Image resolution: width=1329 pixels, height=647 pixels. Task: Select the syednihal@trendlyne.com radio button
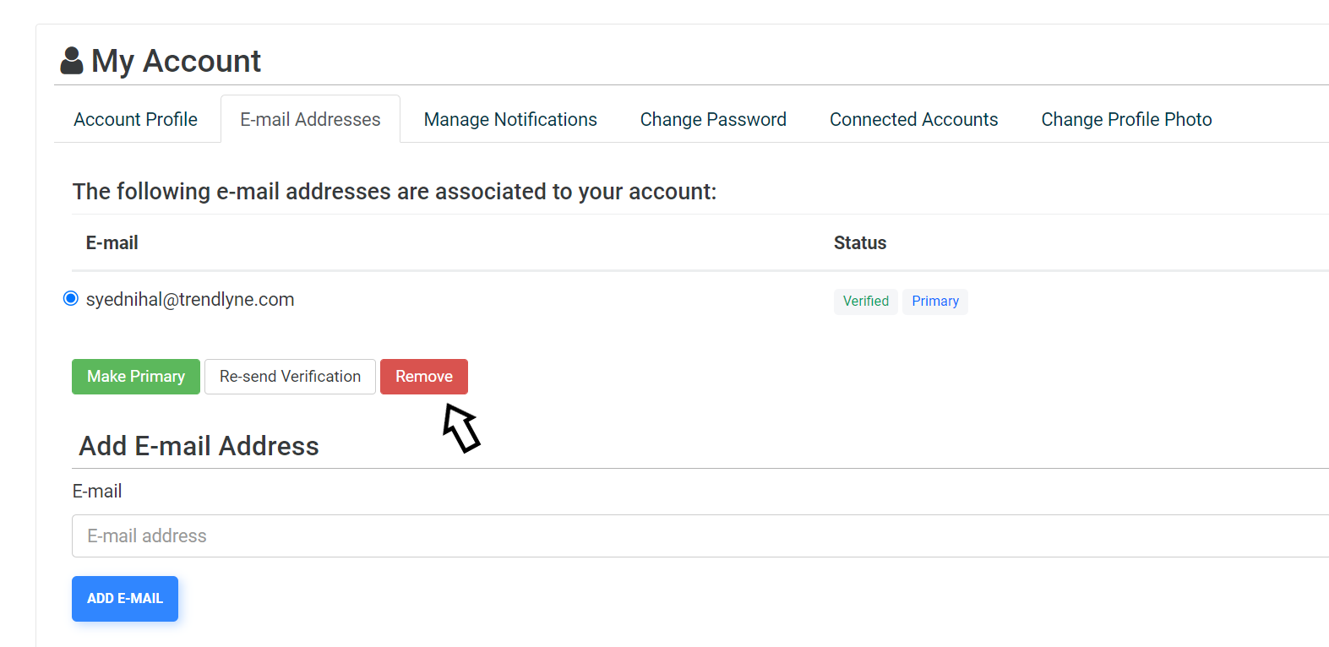pyautogui.click(x=71, y=298)
